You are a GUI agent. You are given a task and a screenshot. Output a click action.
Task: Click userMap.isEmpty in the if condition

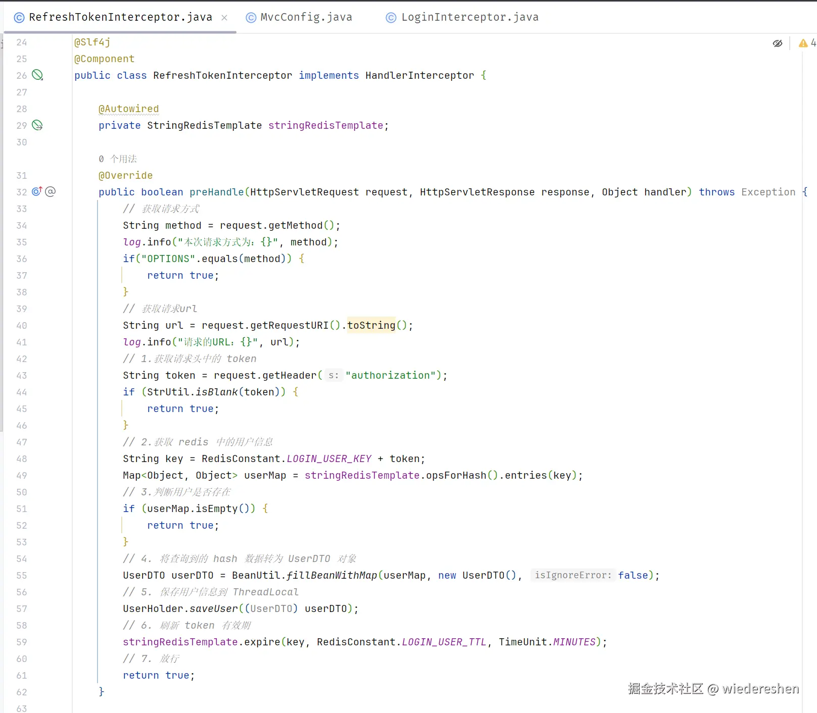[x=193, y=508]
